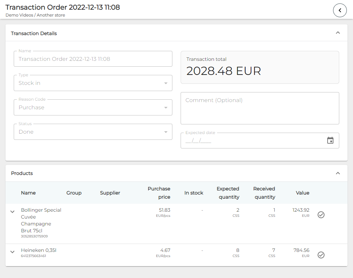Click the transaction Name field
The image size is (353, 278).
click(93, 59)
